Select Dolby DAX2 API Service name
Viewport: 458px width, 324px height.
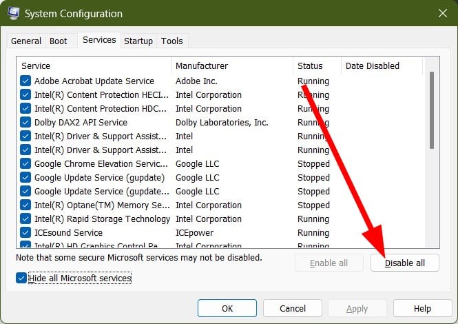81,122
